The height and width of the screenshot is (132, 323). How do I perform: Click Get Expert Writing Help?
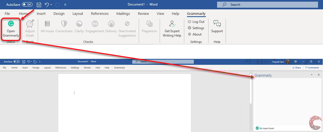point(172,29)
